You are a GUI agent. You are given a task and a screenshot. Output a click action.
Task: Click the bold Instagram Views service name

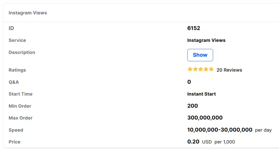point(206,40)
